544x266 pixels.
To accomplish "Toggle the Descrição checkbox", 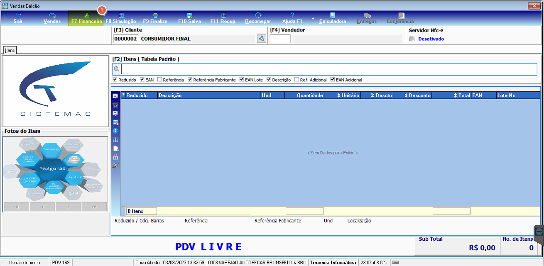I will tap(269, 80).
